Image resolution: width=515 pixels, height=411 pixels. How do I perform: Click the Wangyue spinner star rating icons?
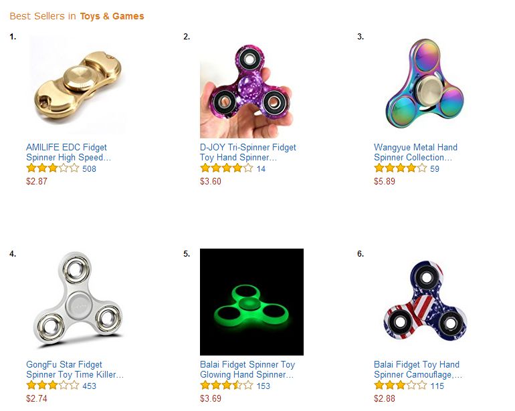tap(401, 168)
